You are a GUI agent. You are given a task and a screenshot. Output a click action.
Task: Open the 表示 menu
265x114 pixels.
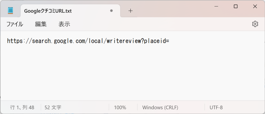tap(64, 24)
